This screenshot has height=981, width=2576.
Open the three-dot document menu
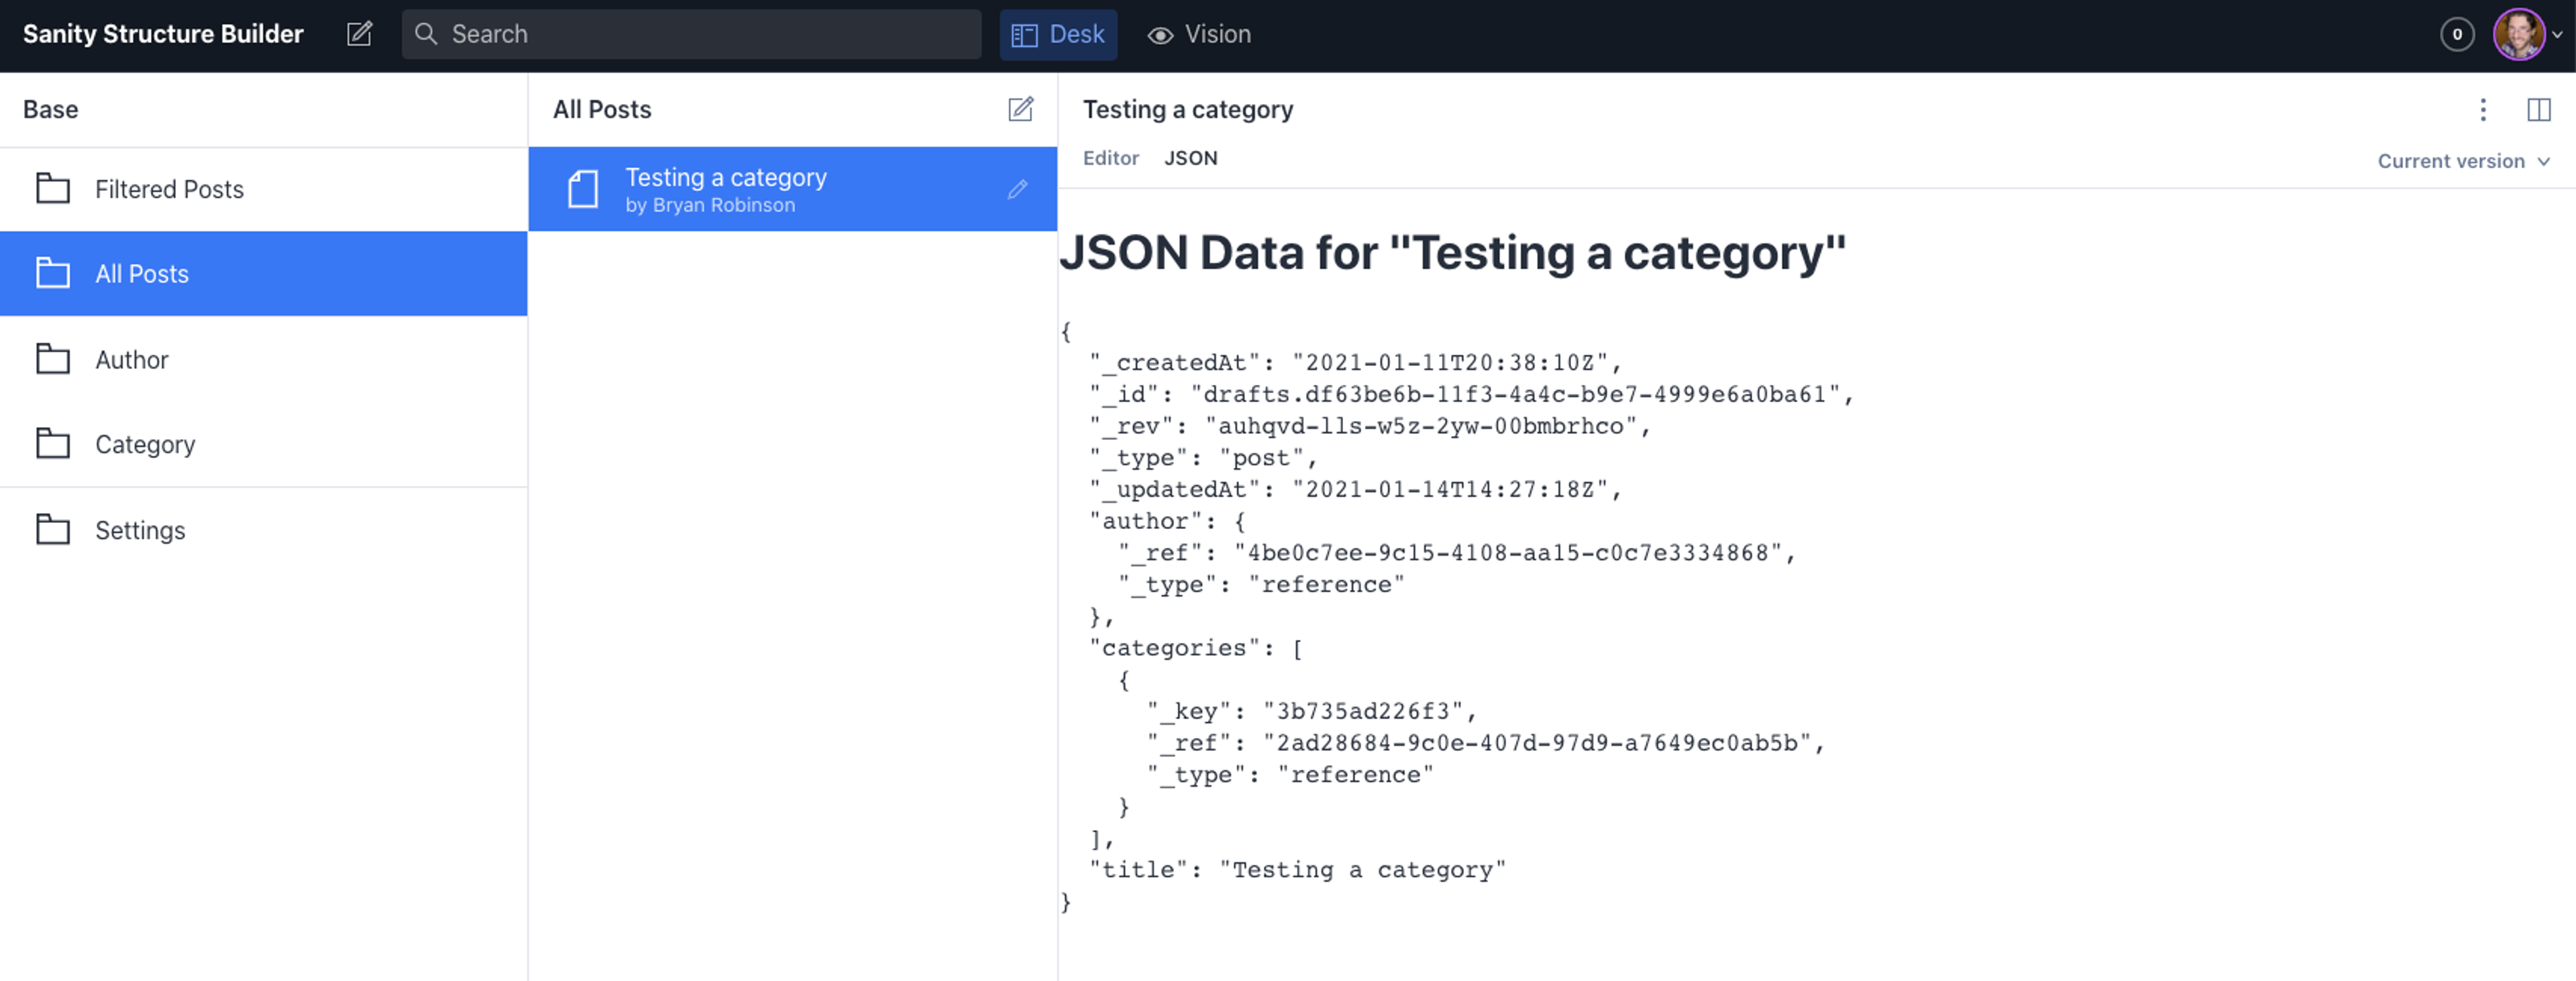[2483, 109]
